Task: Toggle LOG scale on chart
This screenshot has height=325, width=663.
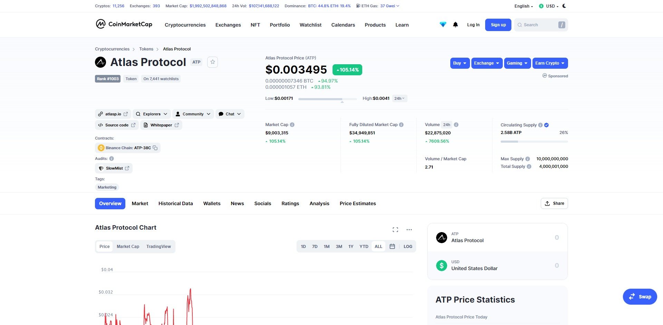Action: 408,247
